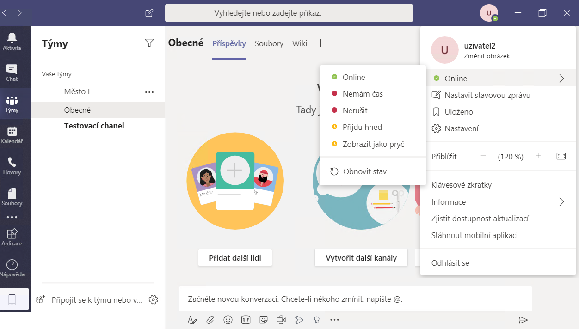Select the Obecné channel
Image resolution: width=579 pixels, height=329 pixels.
(x=98, y=110)
